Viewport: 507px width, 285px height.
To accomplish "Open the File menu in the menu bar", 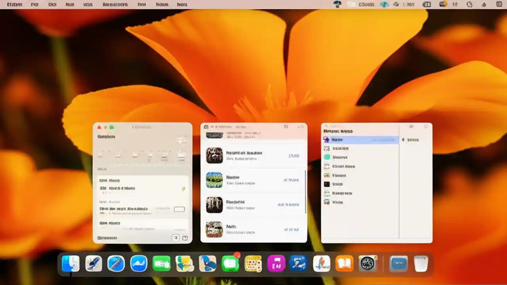I will point(34,4).
